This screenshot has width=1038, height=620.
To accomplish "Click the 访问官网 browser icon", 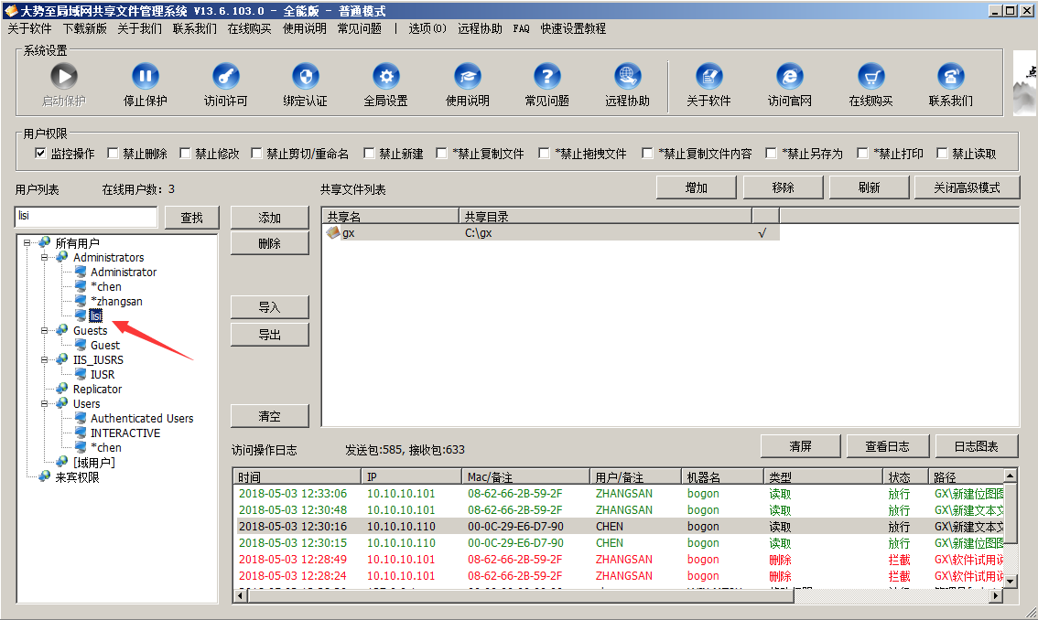I will tap(789, 77).
